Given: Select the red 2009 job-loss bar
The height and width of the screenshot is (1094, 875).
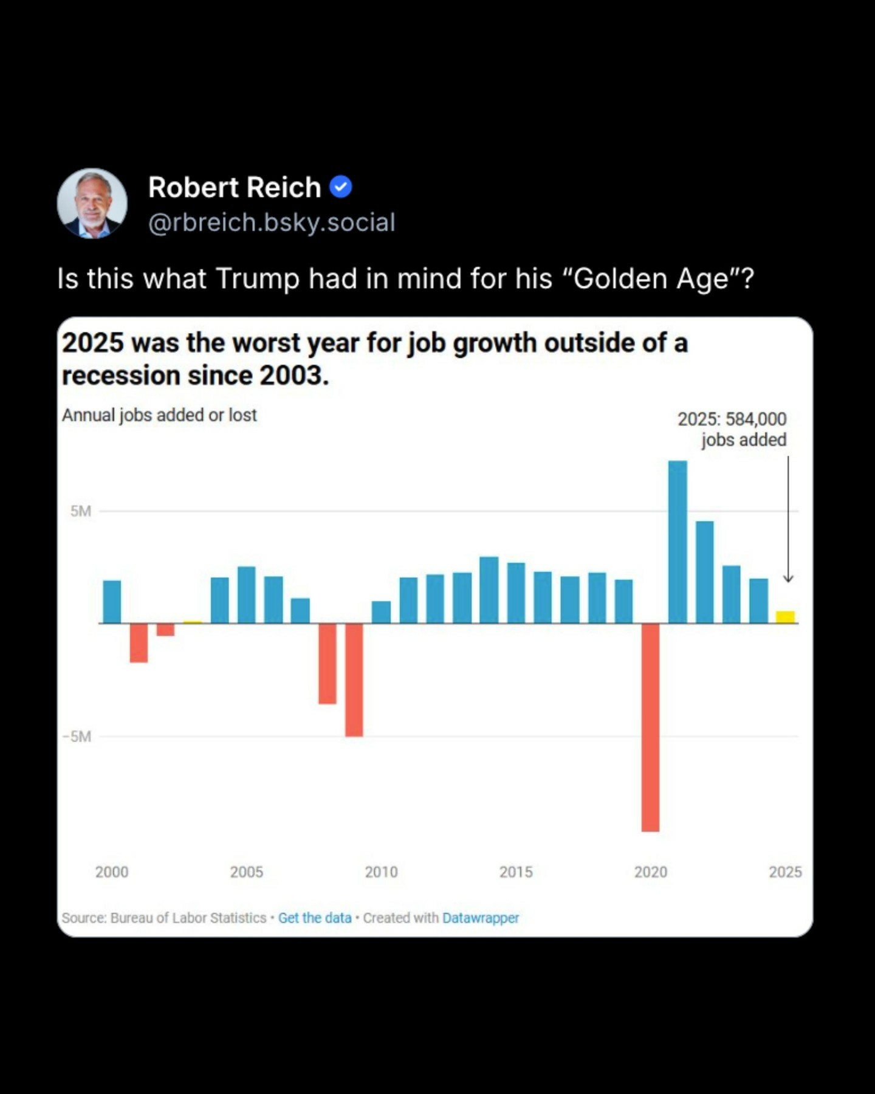Looking at the screenshot, I should coord(354,679).
